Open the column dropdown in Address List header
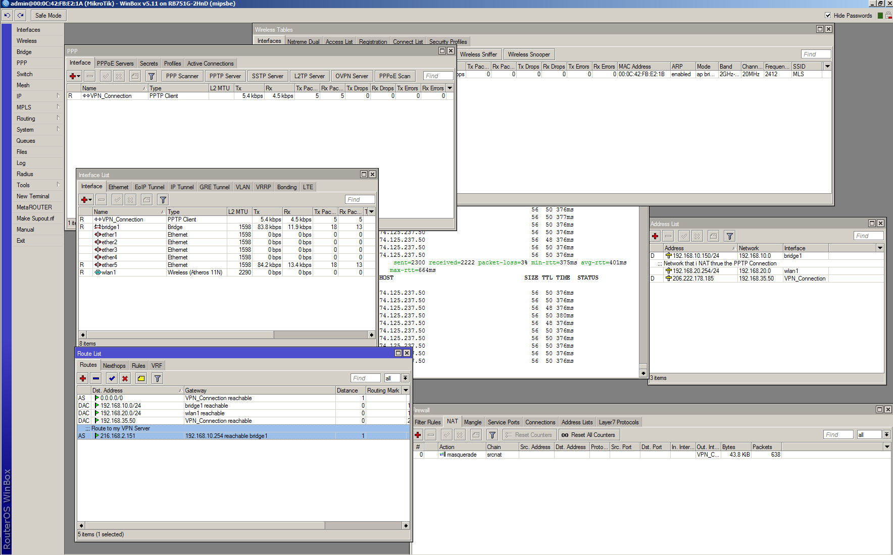 (880, 248)
